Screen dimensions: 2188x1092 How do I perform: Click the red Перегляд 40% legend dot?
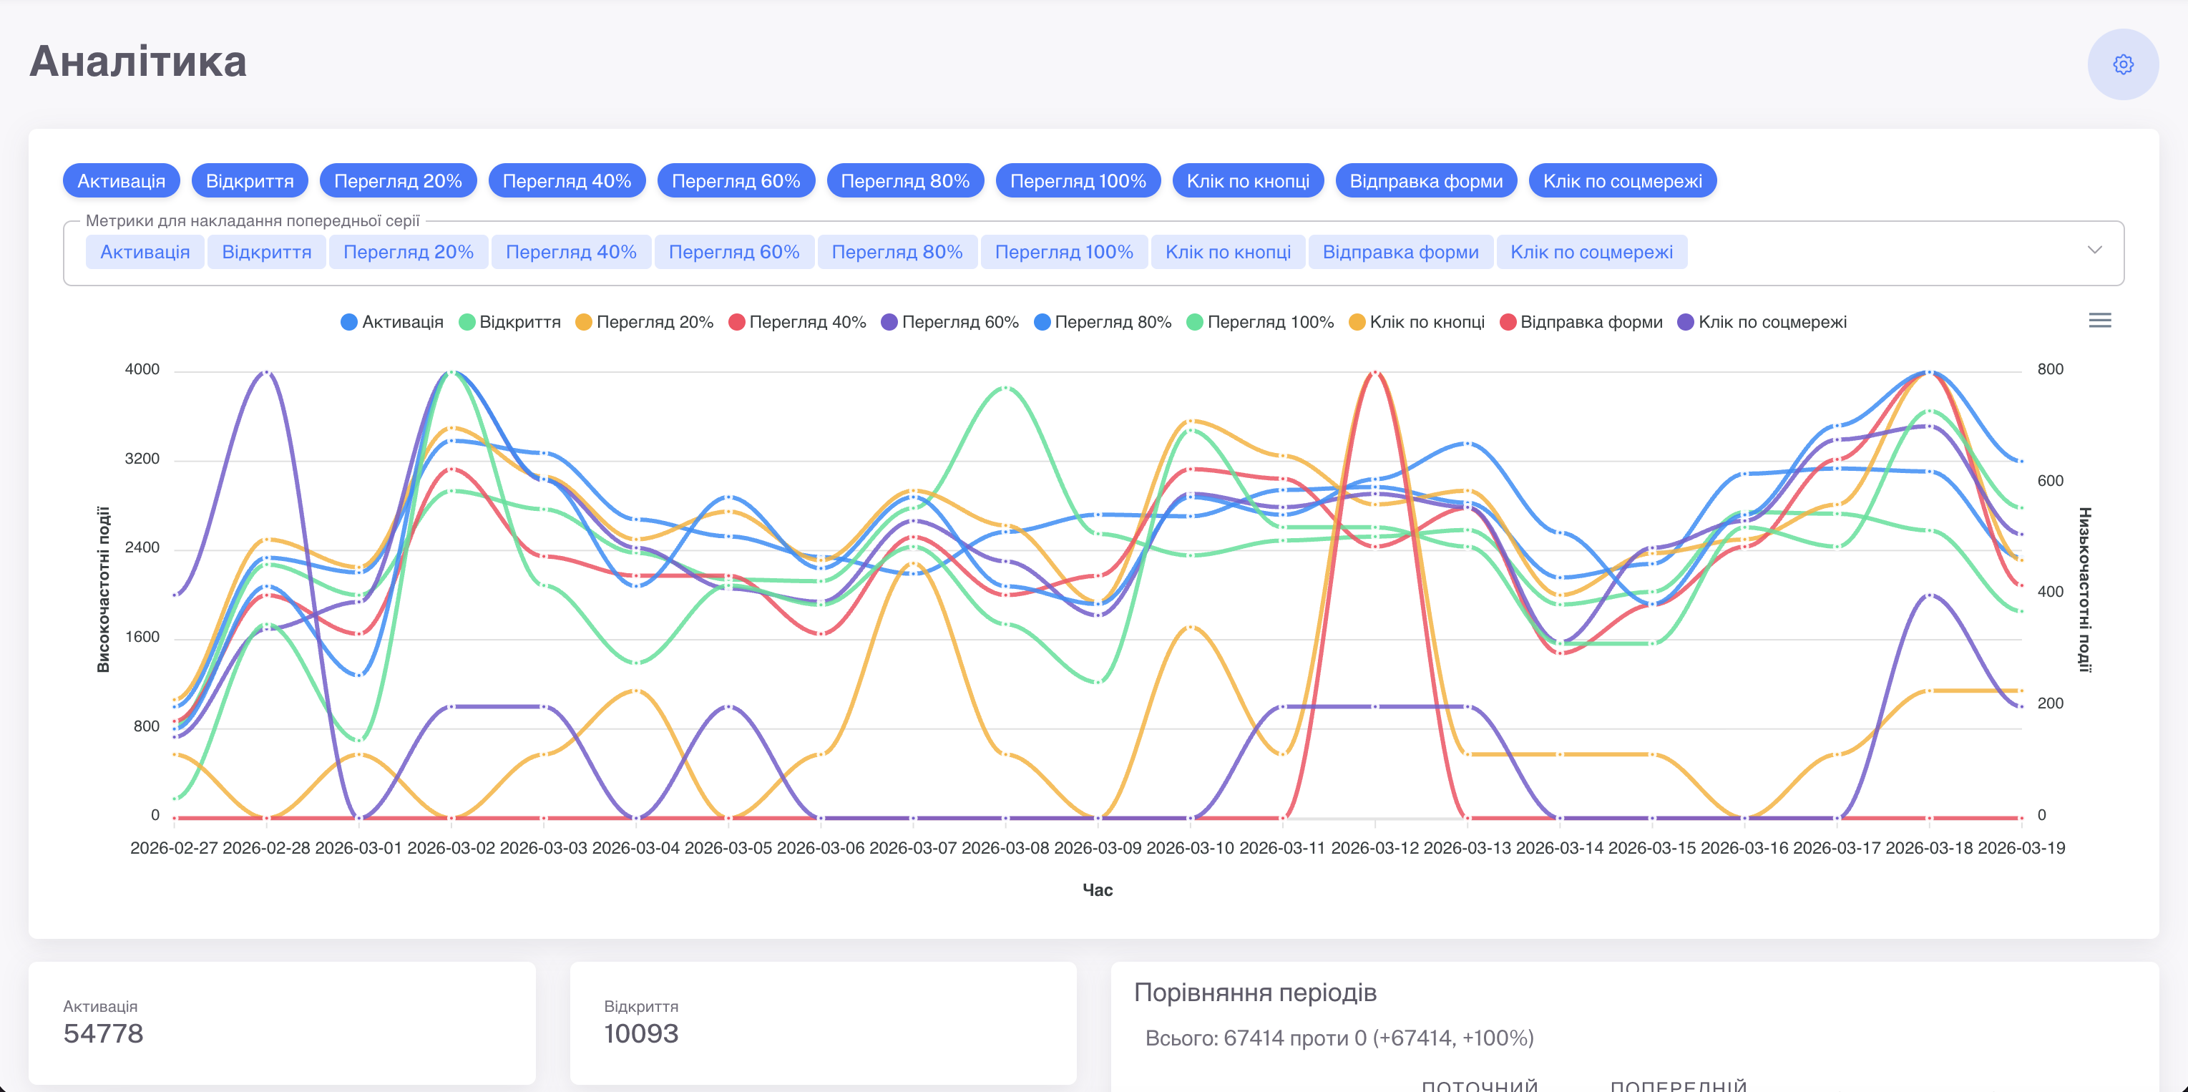click(736, 322)
